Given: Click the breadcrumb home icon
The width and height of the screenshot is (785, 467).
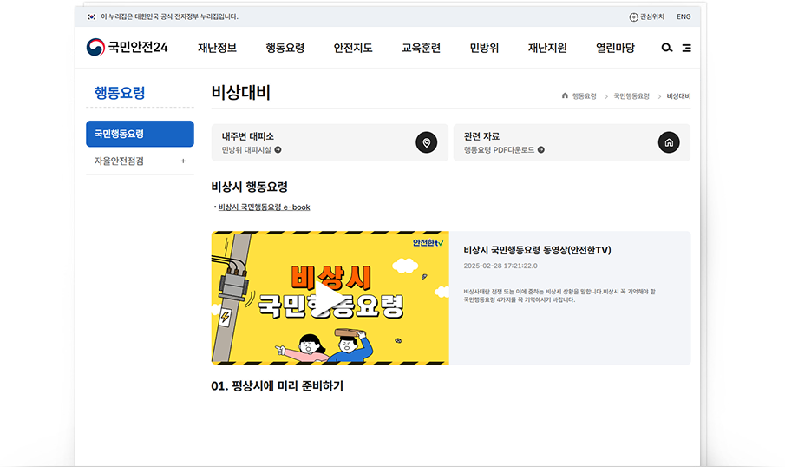Looking at the screenshot, I should (x=565, y=95).
